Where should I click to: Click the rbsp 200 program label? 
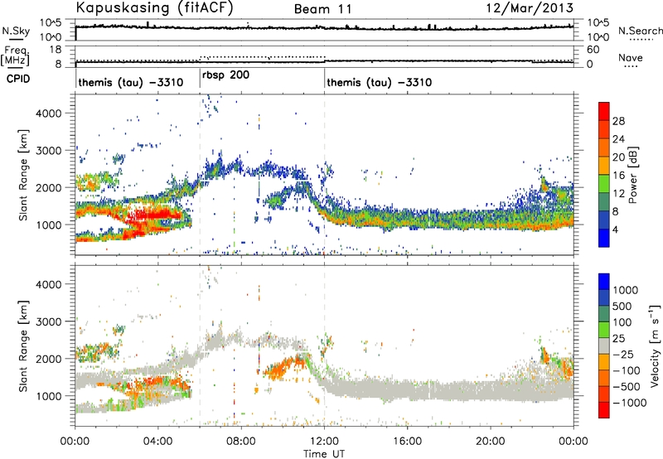[x=225, y=75]
